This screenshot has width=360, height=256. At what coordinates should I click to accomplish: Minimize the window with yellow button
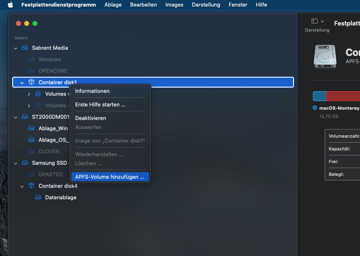(27, 23)
